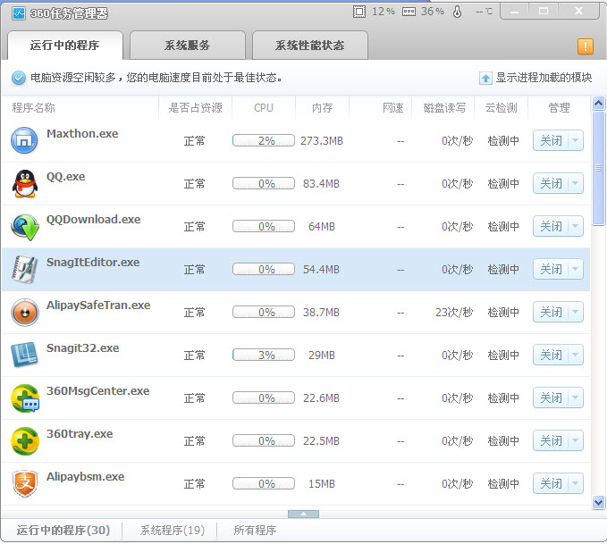This screenshot has height=544, width=607.
Task: Click 关闭 button for QQ.exe
Action: pyautogui.click(x=551, y=183)
